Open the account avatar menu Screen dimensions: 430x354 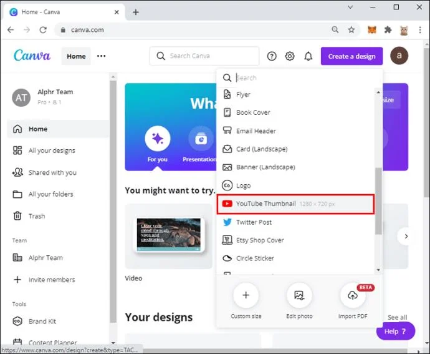(399, 56)
